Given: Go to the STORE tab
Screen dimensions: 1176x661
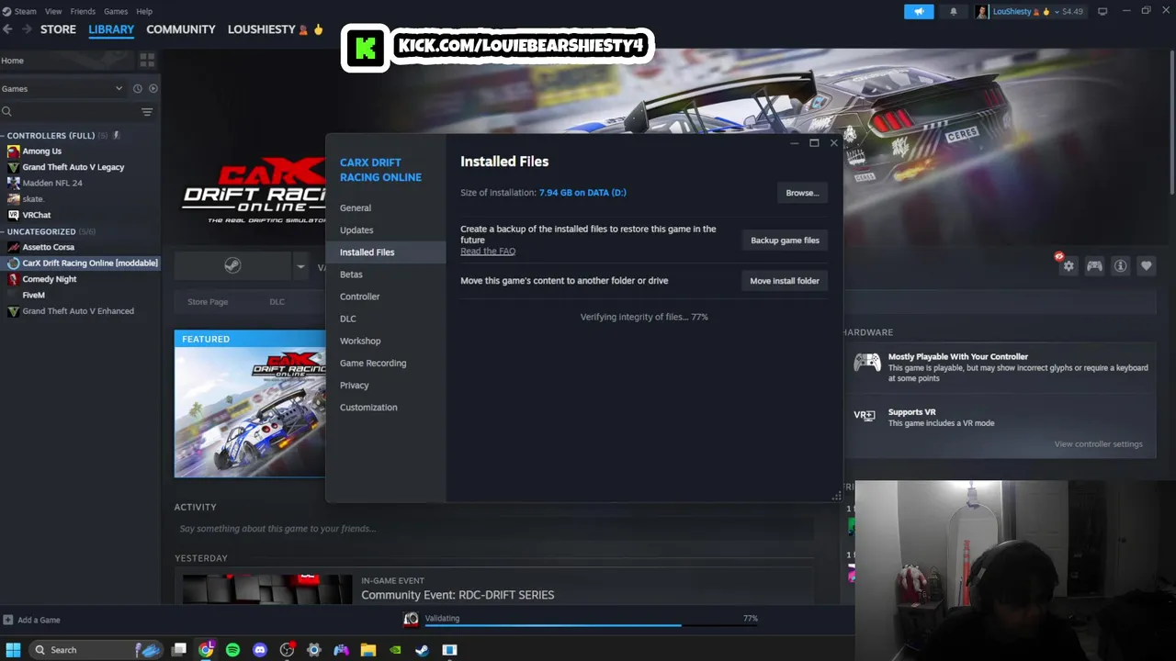Looking at the screenshot, I should coord(58,29).
